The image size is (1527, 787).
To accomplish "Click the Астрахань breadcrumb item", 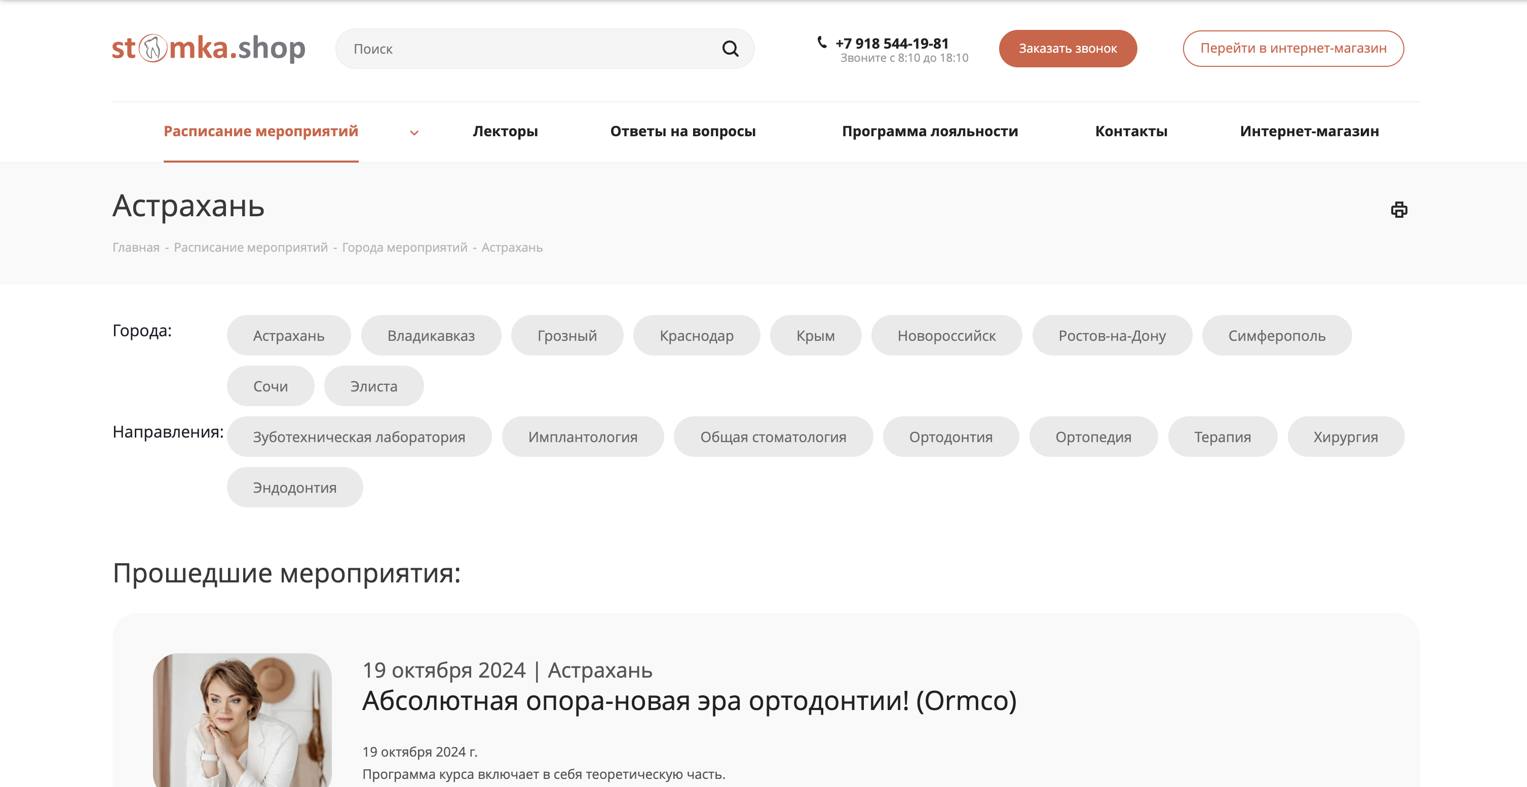I will (512, 247).
